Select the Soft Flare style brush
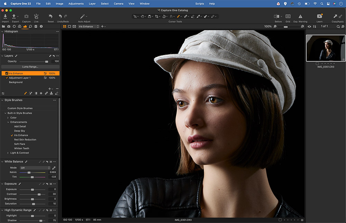346x223 pixels. point(20,144)
